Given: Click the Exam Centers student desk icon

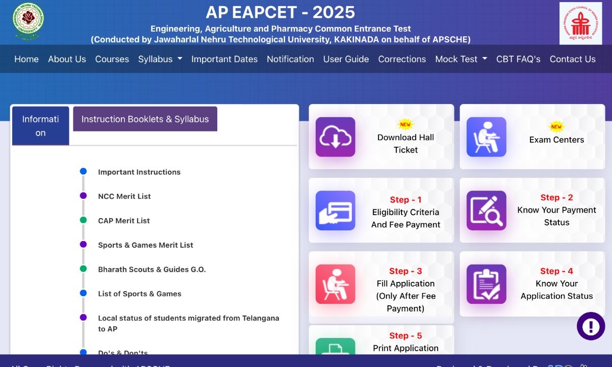Looking at the screenshot, I should tap(486, 137).
